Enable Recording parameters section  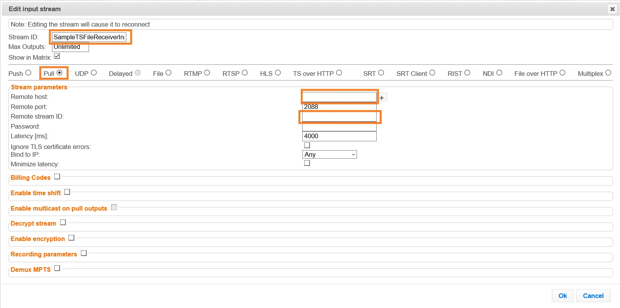click(x=84, y=253)
